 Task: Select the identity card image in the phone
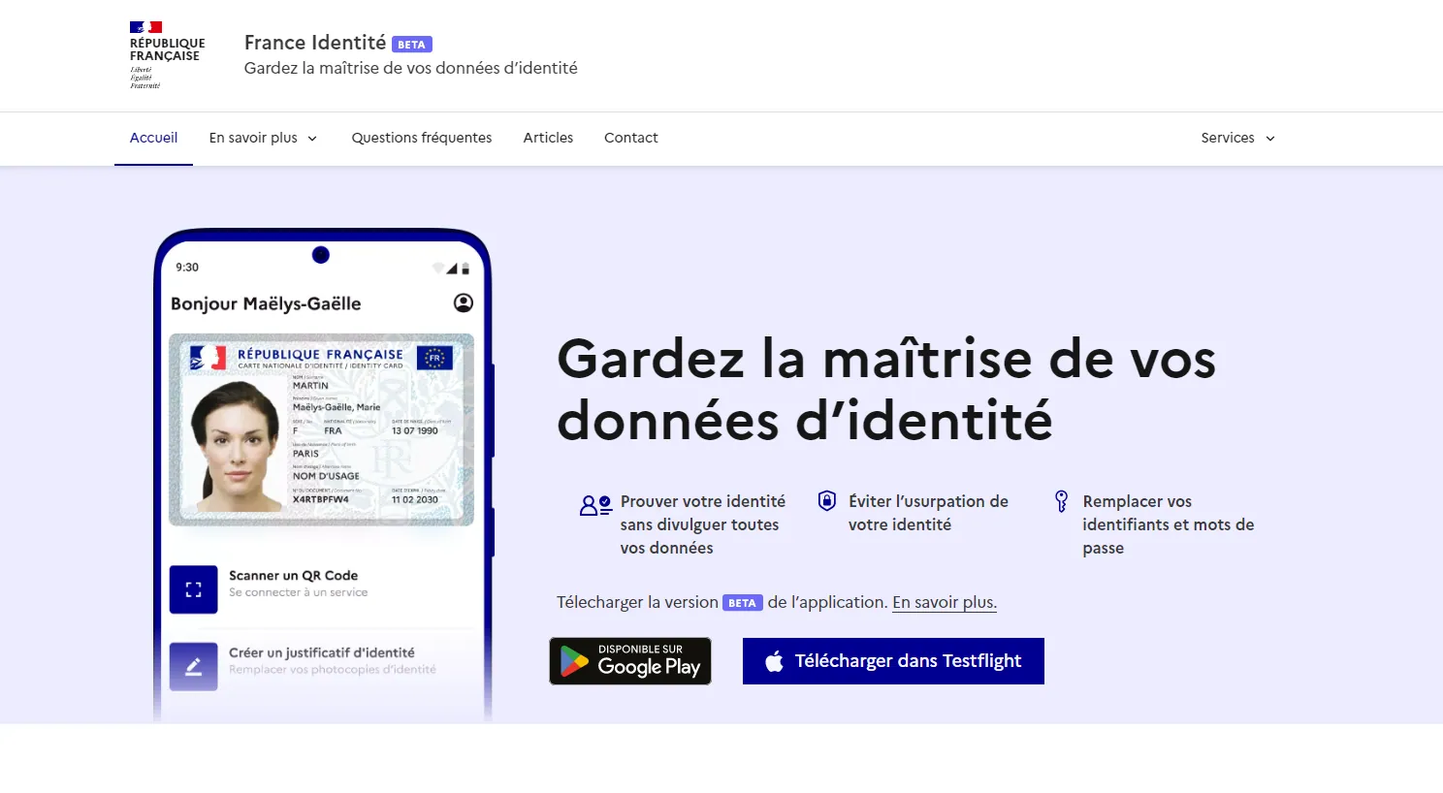tap(321, 429)
